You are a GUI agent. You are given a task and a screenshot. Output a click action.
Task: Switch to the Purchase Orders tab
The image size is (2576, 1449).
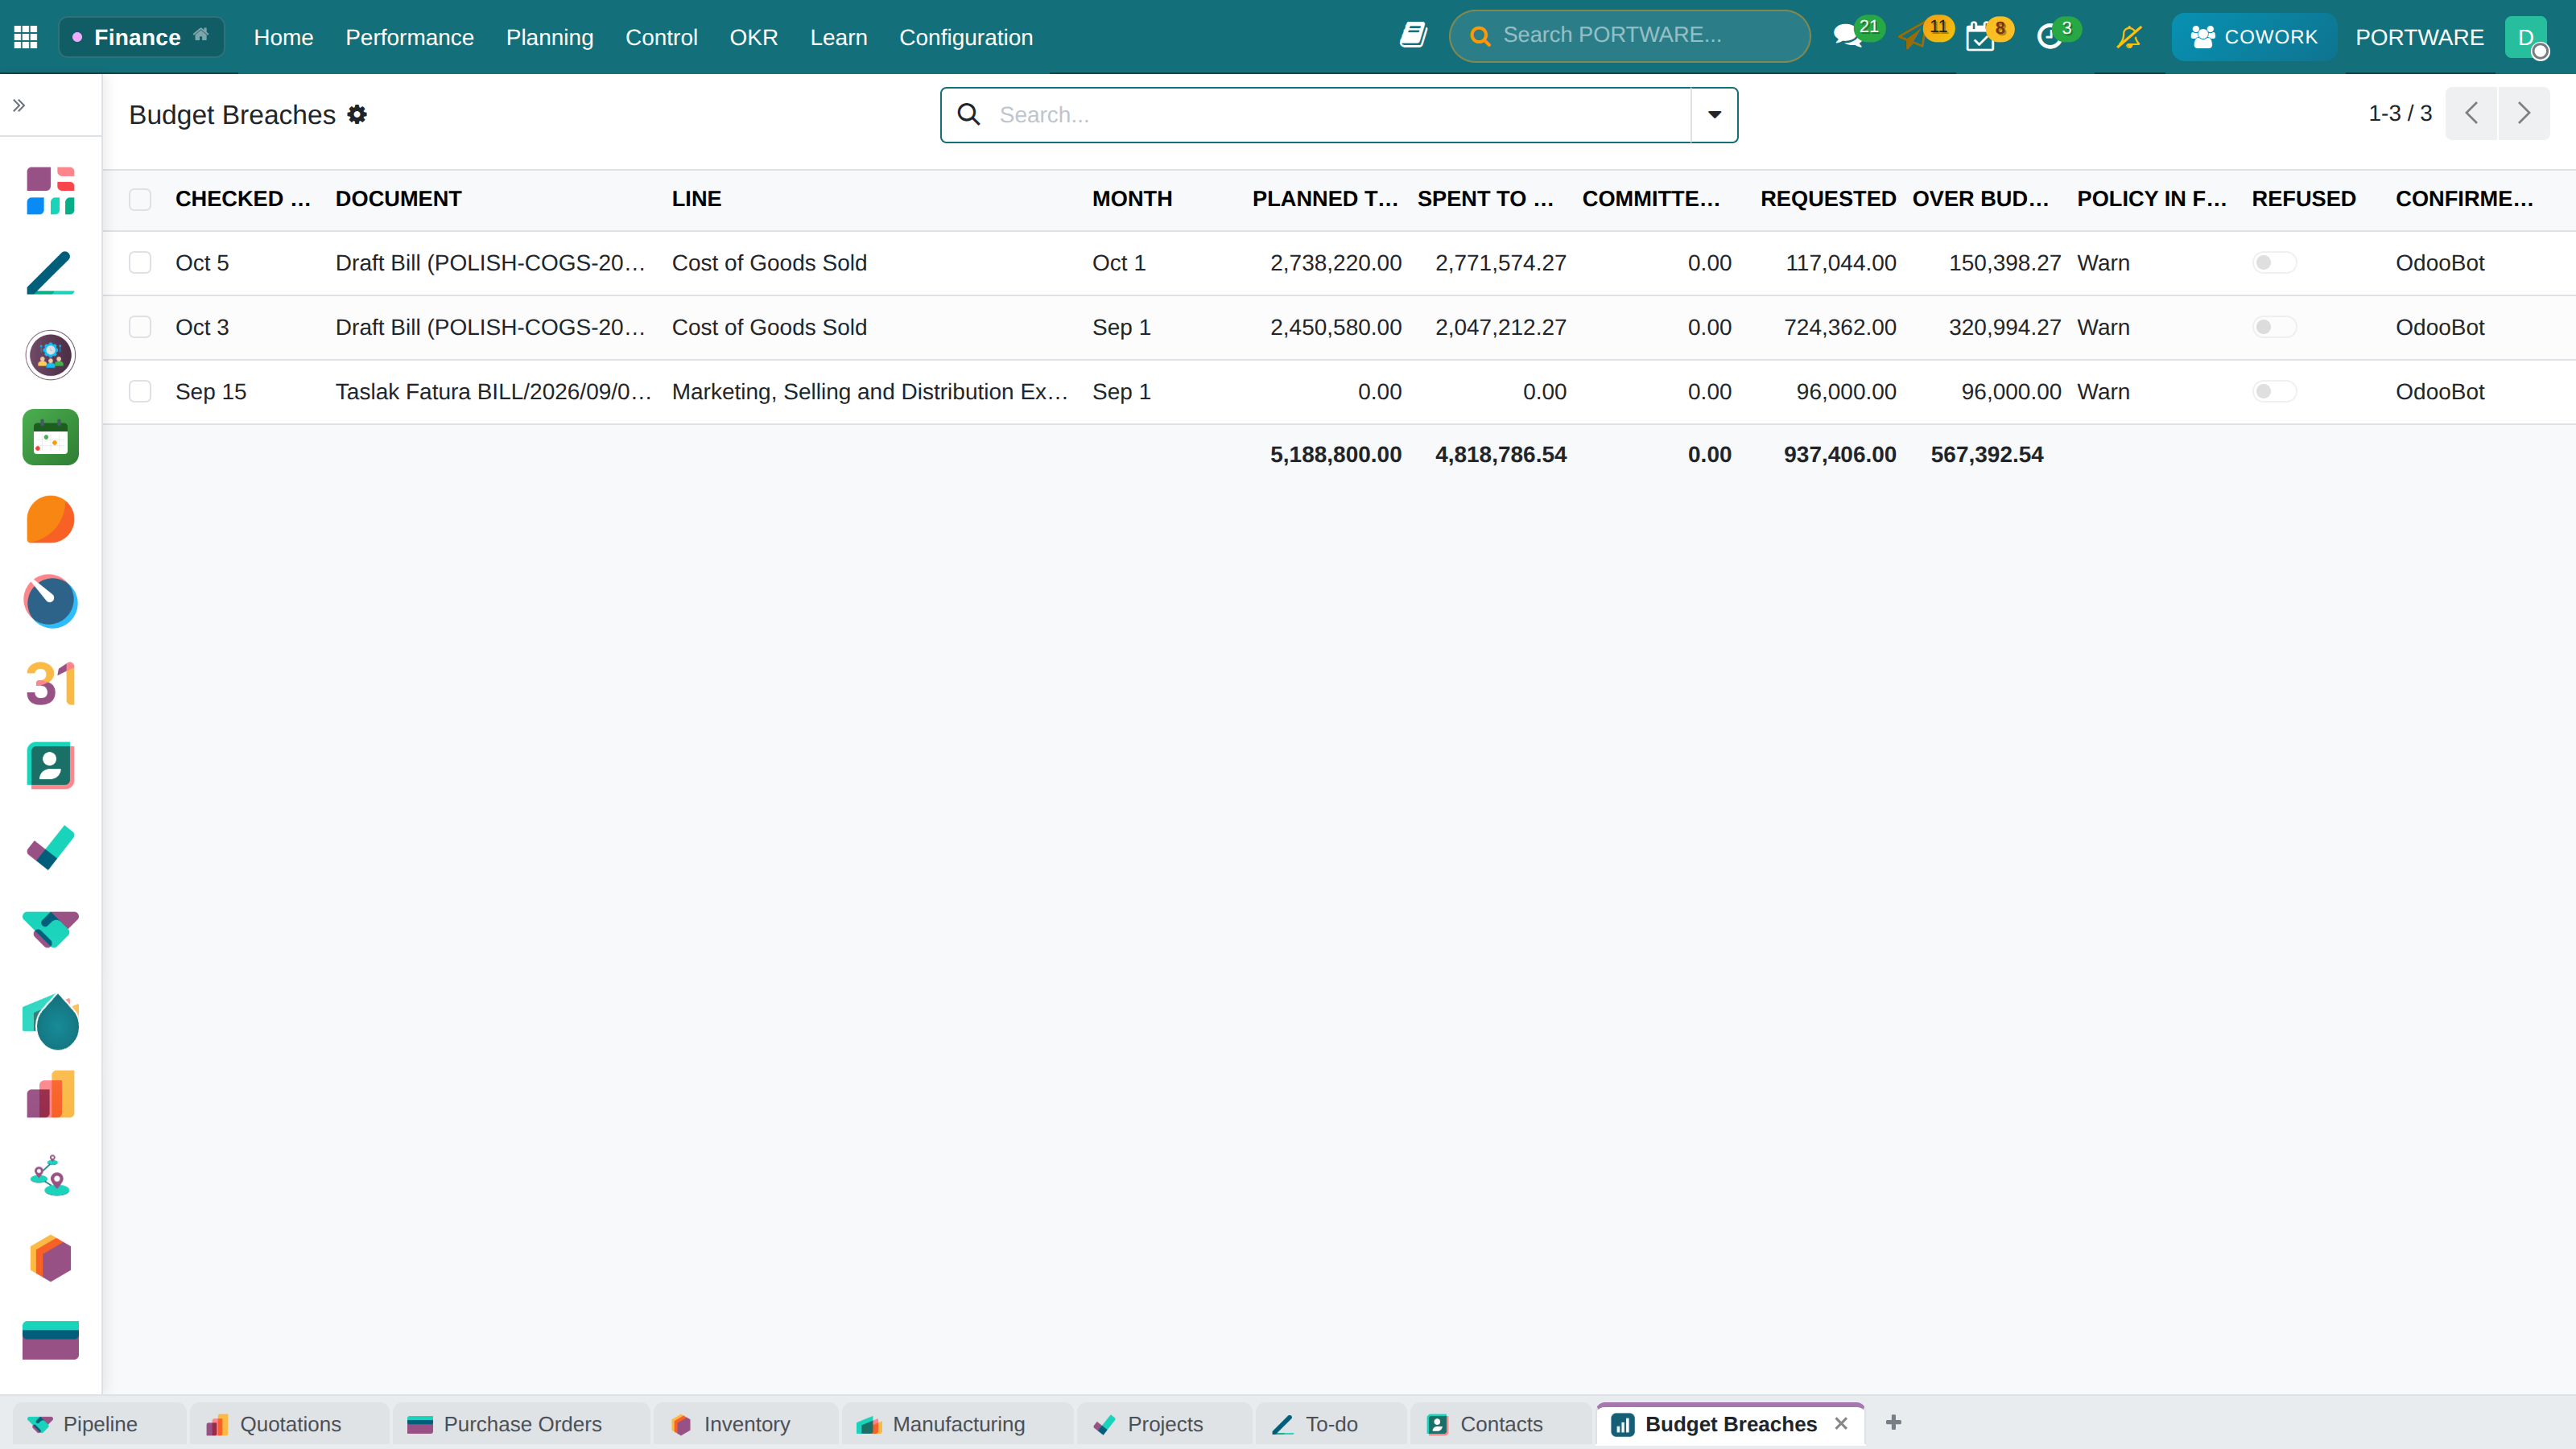click(x=521, y=1424)
